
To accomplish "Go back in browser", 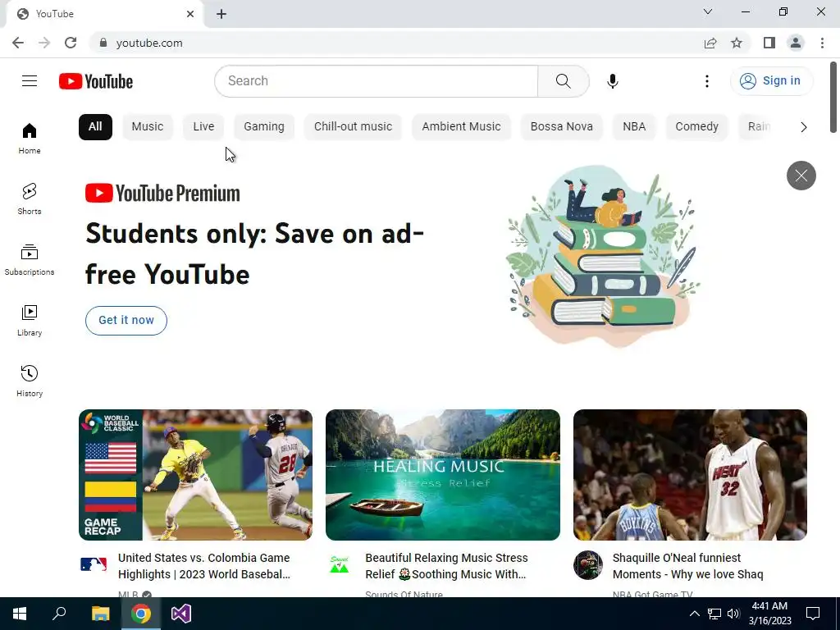I will pos(18,43).
